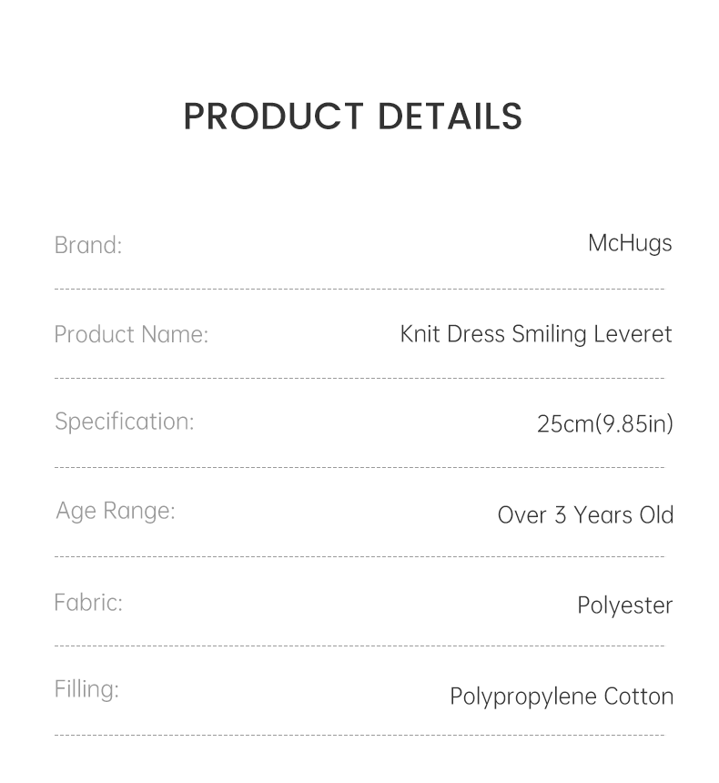The image size is (719, 783).
Task: Click dashed divider below Product Name row
Action: pyautogui.click(x=359, y=378)
